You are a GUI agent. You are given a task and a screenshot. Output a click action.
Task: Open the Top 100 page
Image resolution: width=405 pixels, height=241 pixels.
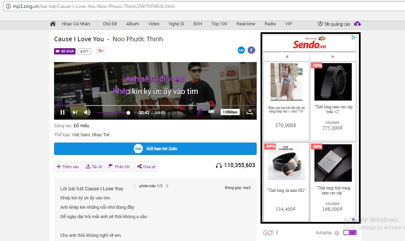coord(219,24)
